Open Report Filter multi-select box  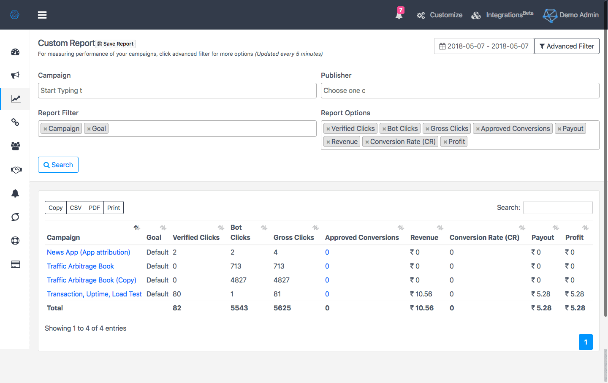(177, 129)
